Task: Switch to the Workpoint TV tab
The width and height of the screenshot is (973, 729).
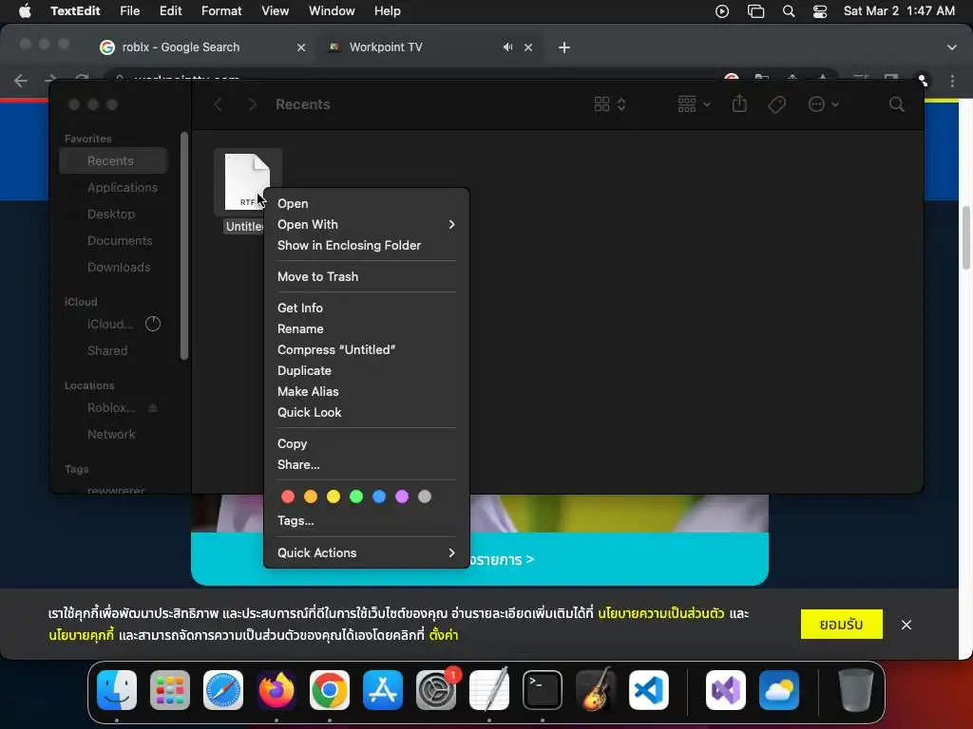Action: point(429,47)
